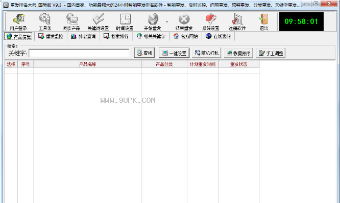This screenshot has height=203, width=340.
Task: Click the 选择 column header
Action: click(11, 64)
